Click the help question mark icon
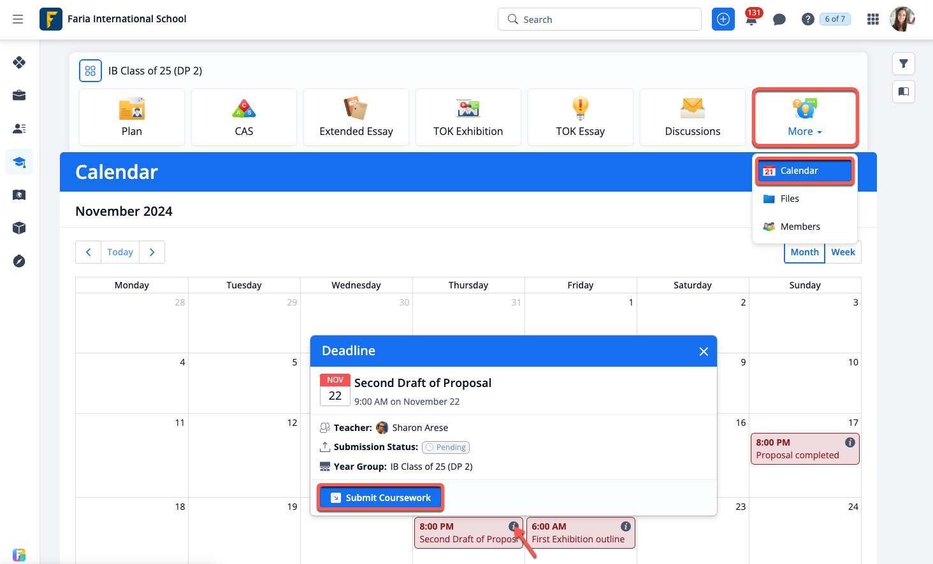933x564 pixels. (807, 20)
